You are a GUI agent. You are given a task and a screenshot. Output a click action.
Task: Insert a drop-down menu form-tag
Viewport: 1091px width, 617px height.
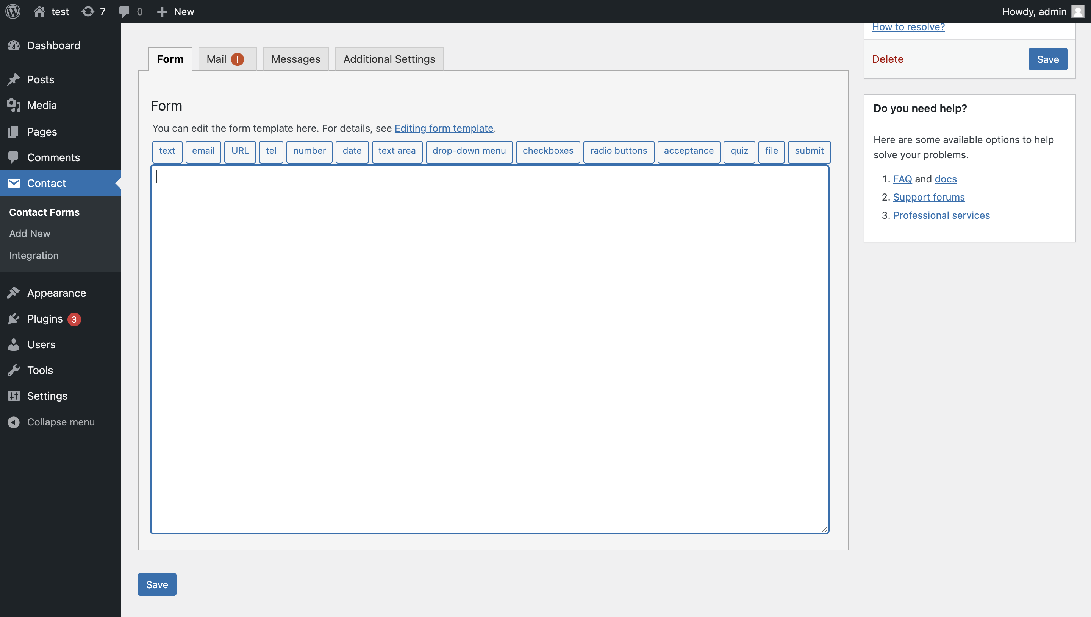[469, 151]
